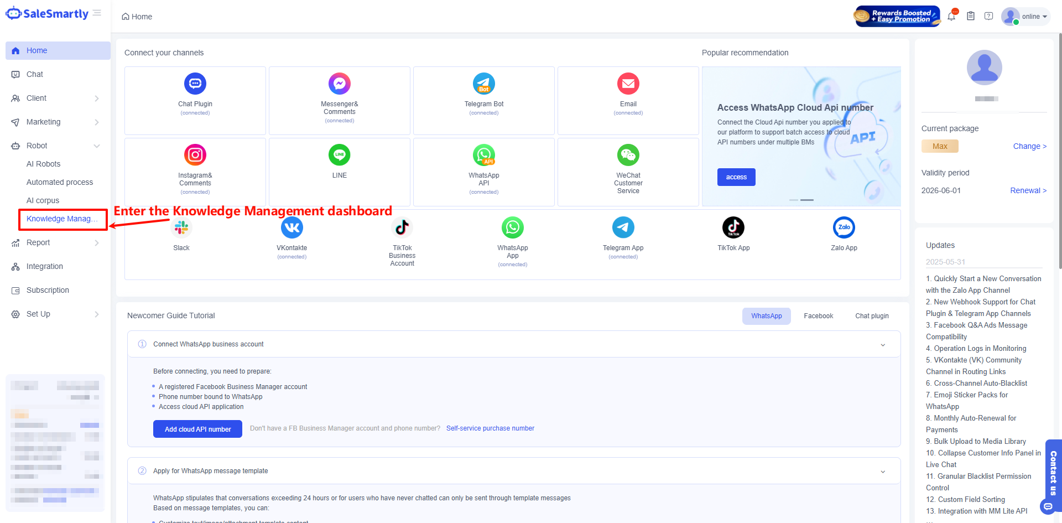
Task: Select the Chat plugin tutorial tab
Action: (x=872, y=316)
